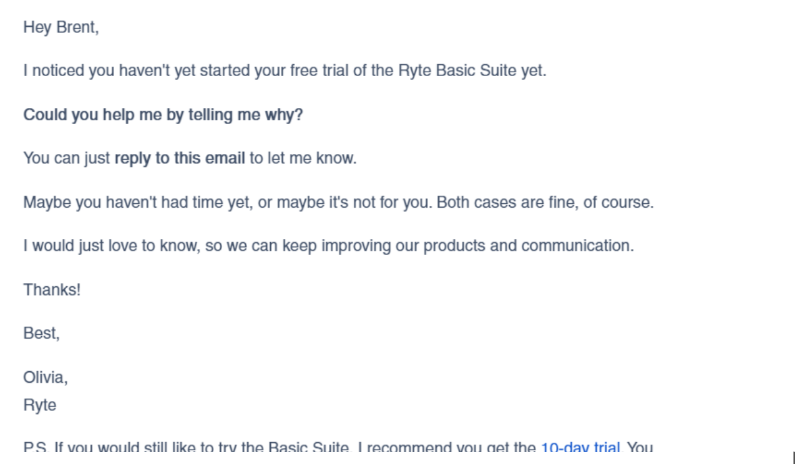Image resolution: width=795 pixels, height=464 pixels.
Task: Click the words 'products and communication'
Action: pos(528,246)
